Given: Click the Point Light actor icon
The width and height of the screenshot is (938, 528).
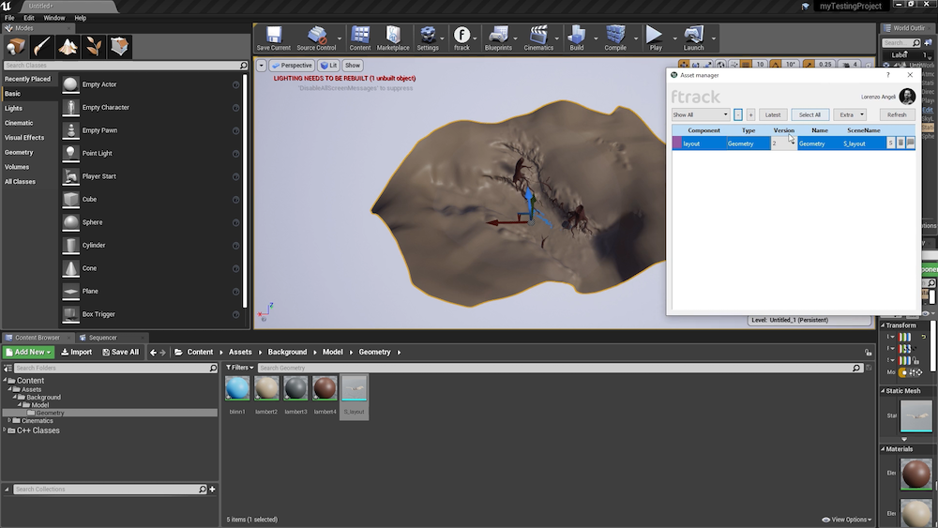Looking at the screenshot, I should pos(70,153).
